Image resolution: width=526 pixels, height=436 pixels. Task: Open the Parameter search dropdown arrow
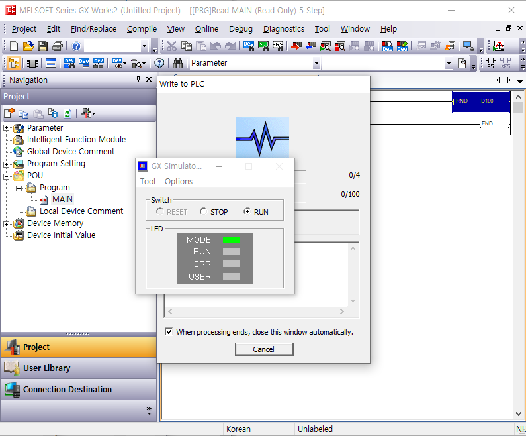[x=316, y=63]
